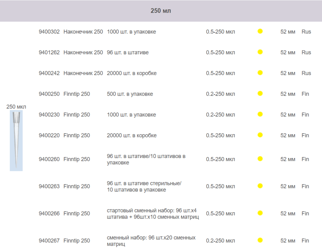The height and width of the screenshot is (248, 322).
Task: Click the yellow color dot for item 9401262
Action: pos(260,52)
